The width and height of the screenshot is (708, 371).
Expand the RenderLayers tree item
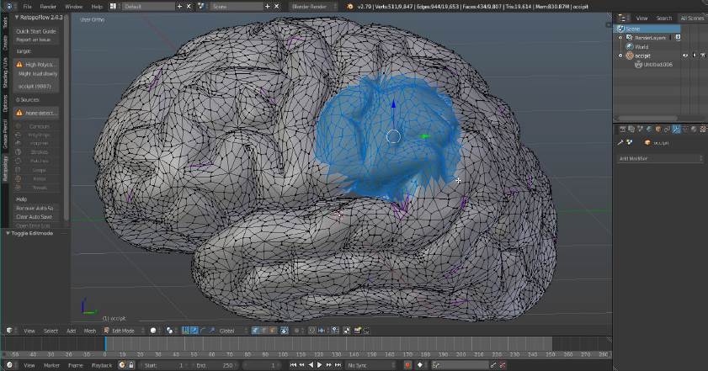[620, 38]
